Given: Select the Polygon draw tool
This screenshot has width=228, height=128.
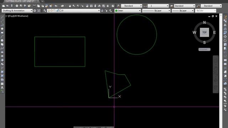Looking at the screenshot, I should pyautogui.click(x=2, y=29).
